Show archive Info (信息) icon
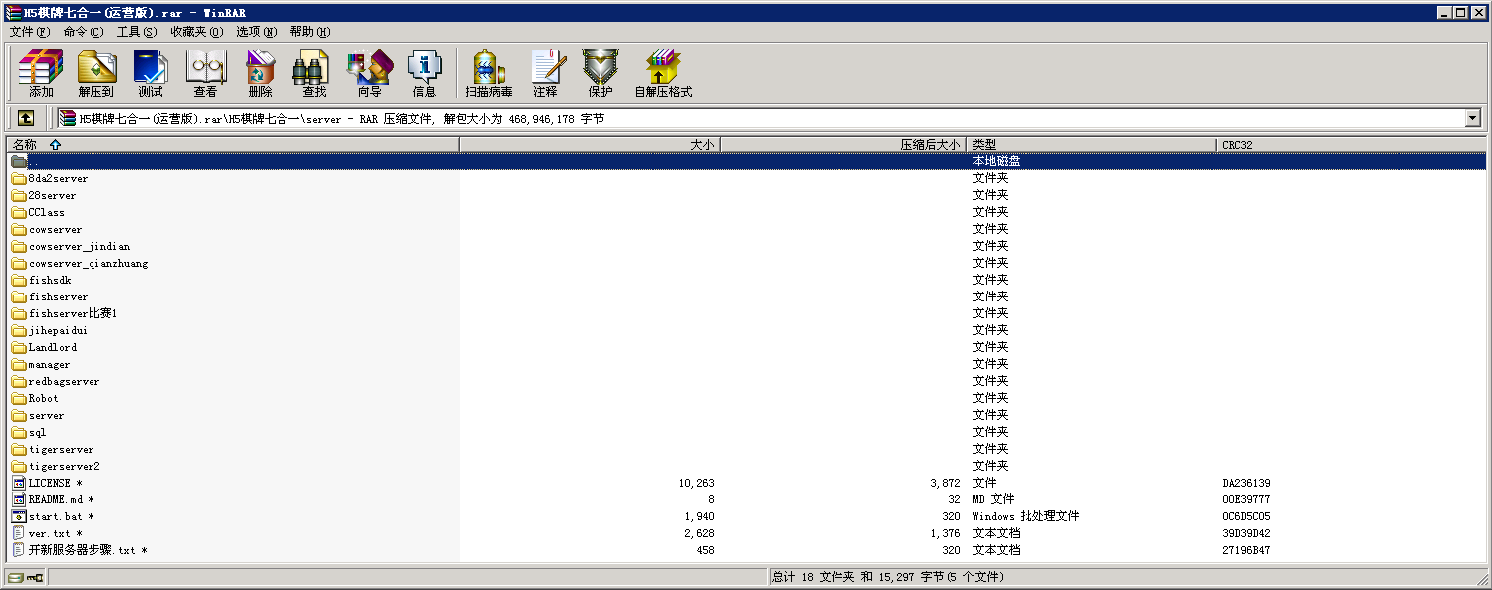This screenshot has width=1492, height=590. point(424,73)
